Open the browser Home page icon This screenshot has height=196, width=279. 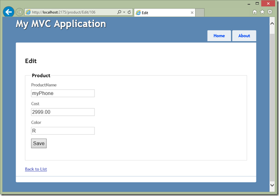click(255, 12)
